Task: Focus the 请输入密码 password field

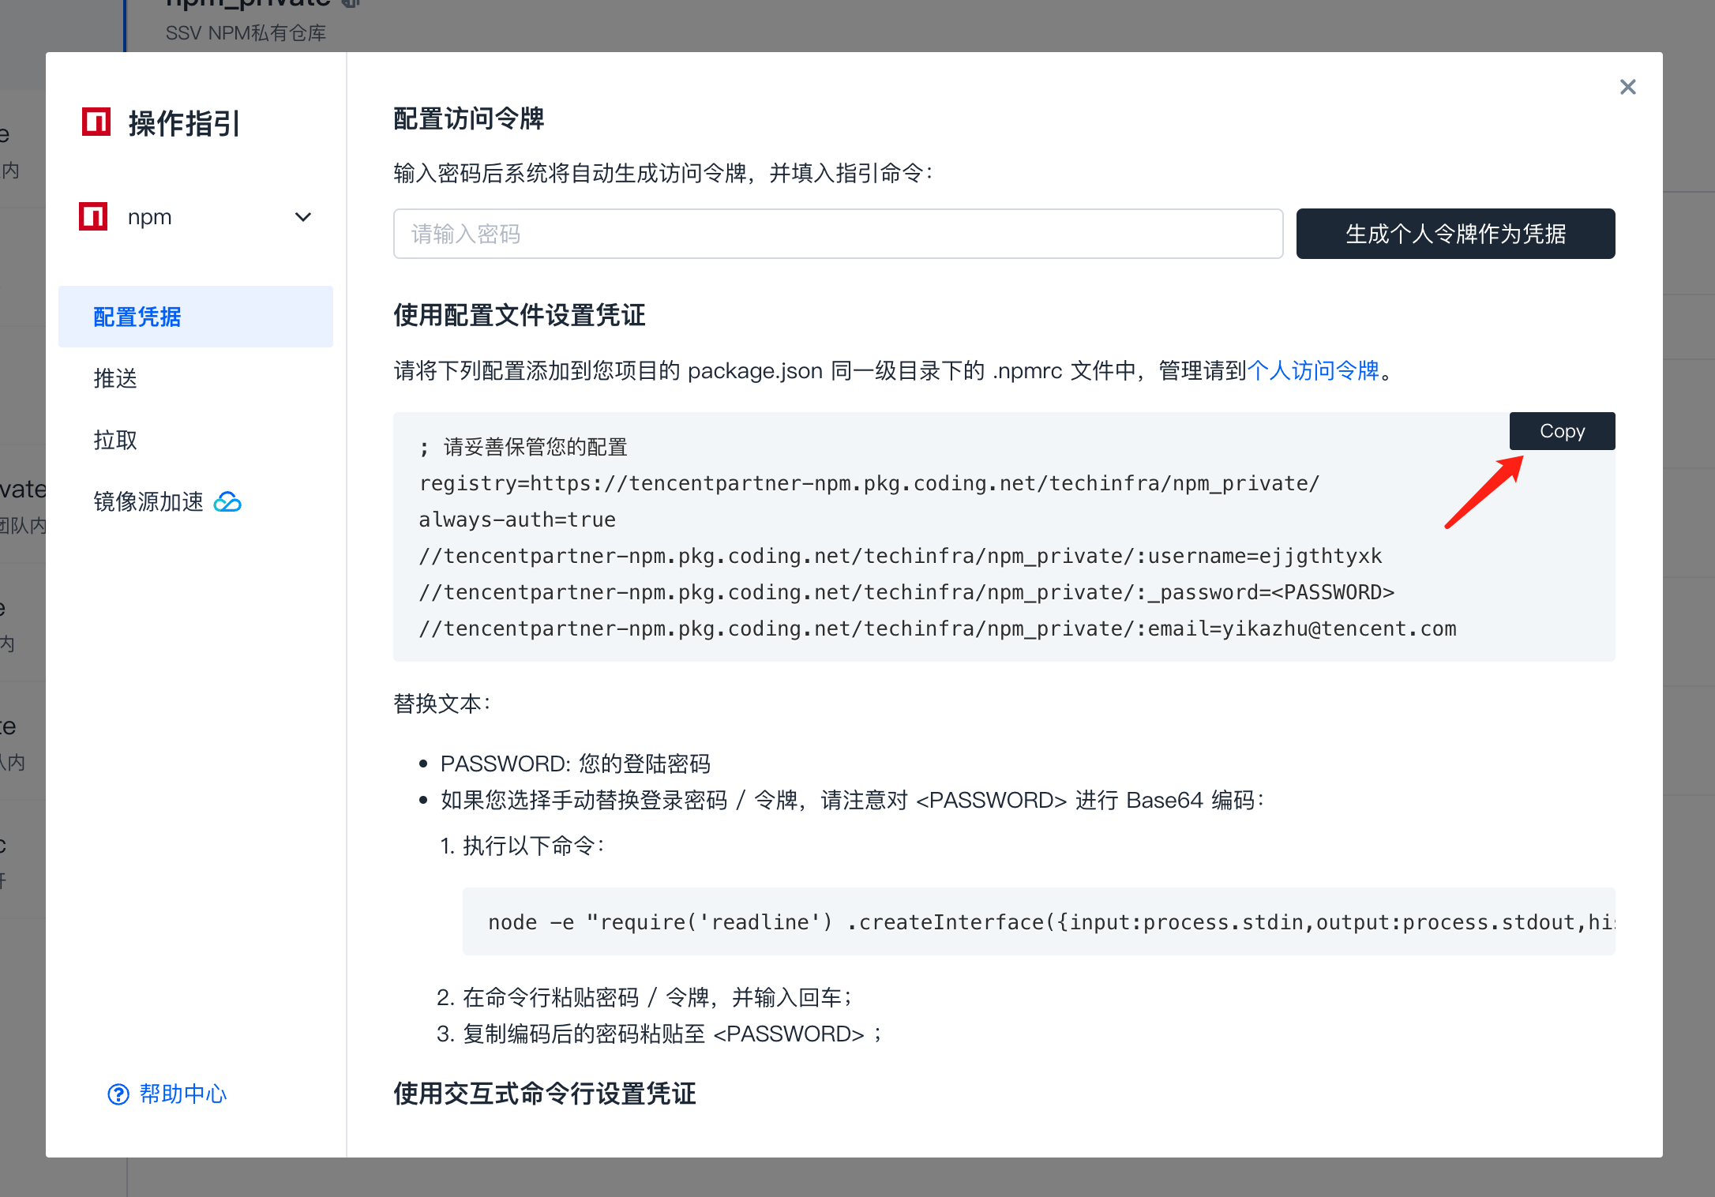Action: click(x=838, y=234)
